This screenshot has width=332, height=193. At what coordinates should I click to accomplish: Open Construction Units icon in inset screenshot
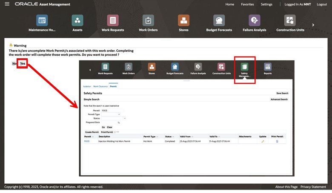tap(221, 67)
